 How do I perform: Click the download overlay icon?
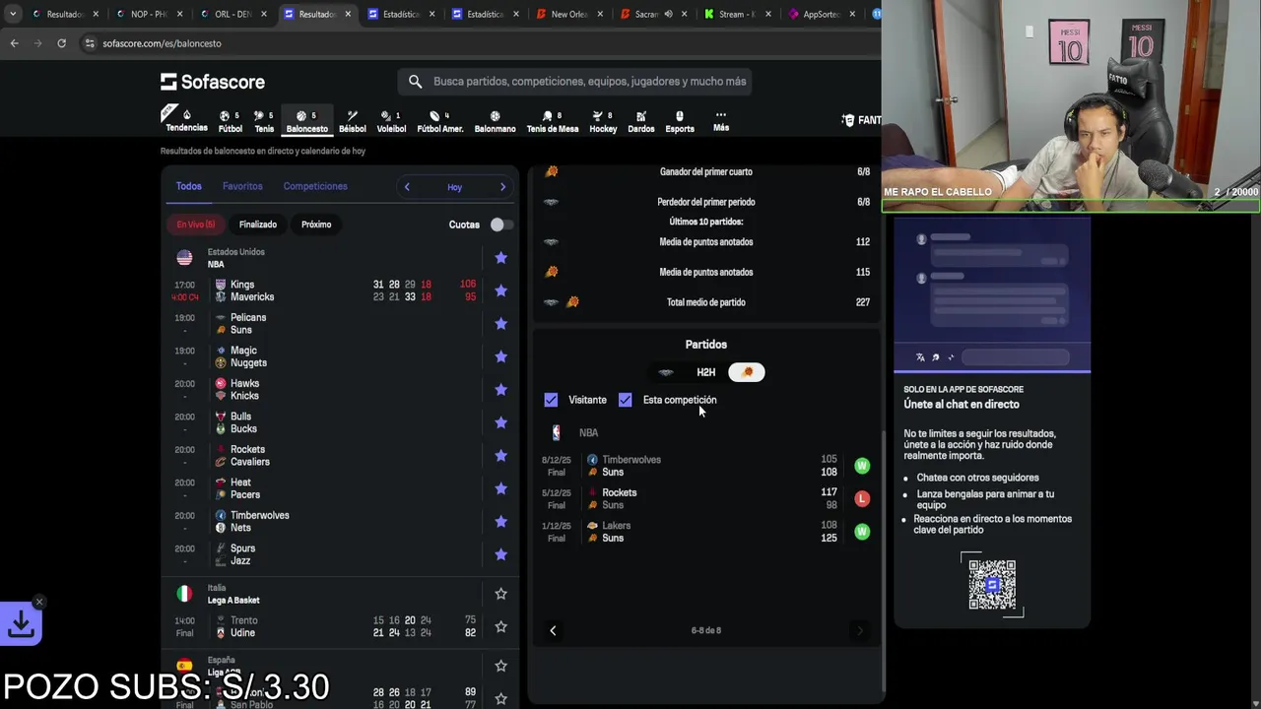(x=21, y=623)
